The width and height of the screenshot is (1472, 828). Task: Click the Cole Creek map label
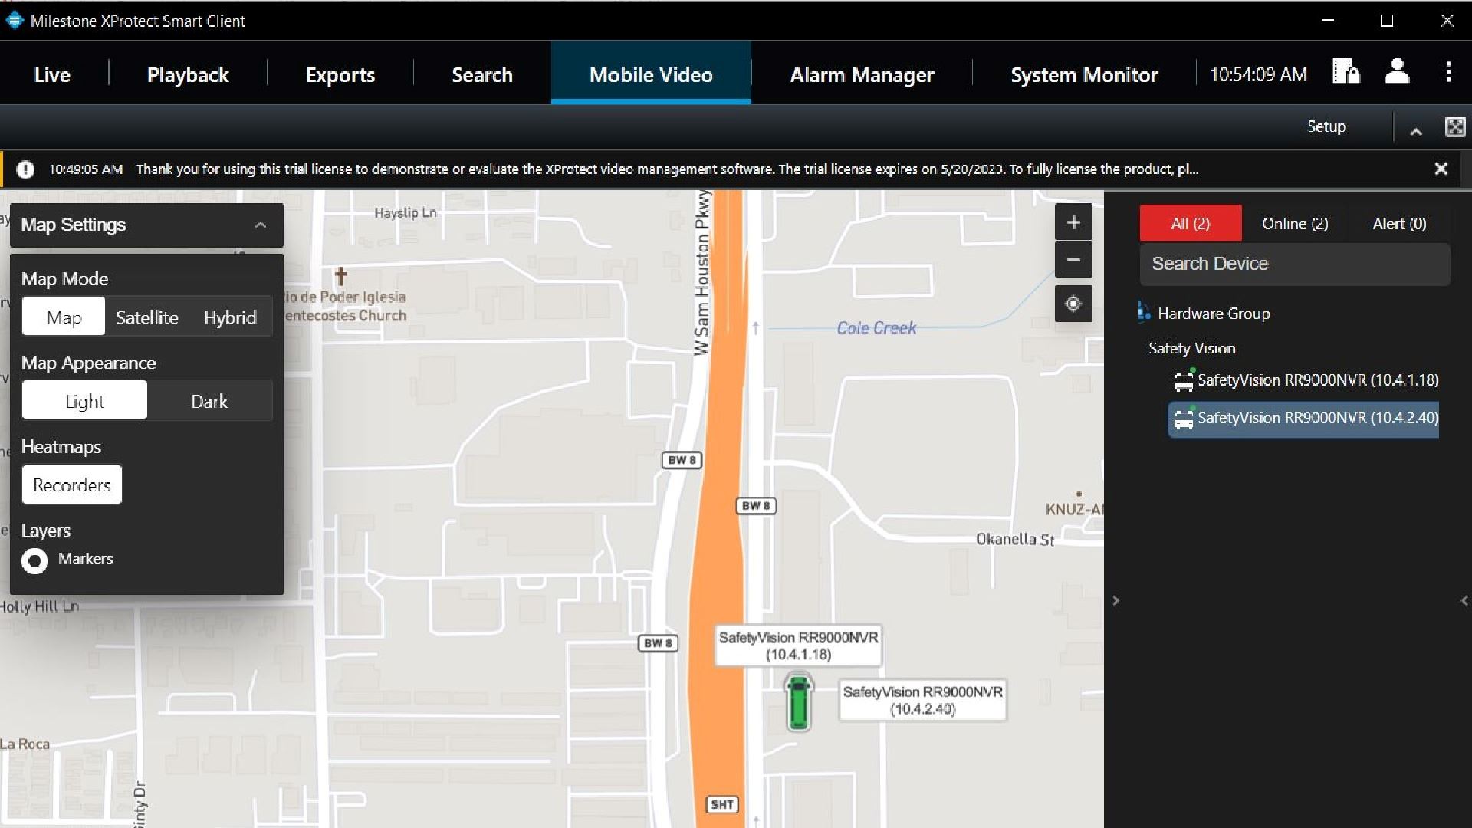(x=876, y=328)
